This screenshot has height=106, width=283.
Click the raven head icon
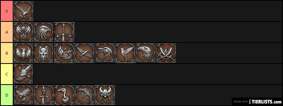coord(105,53)
